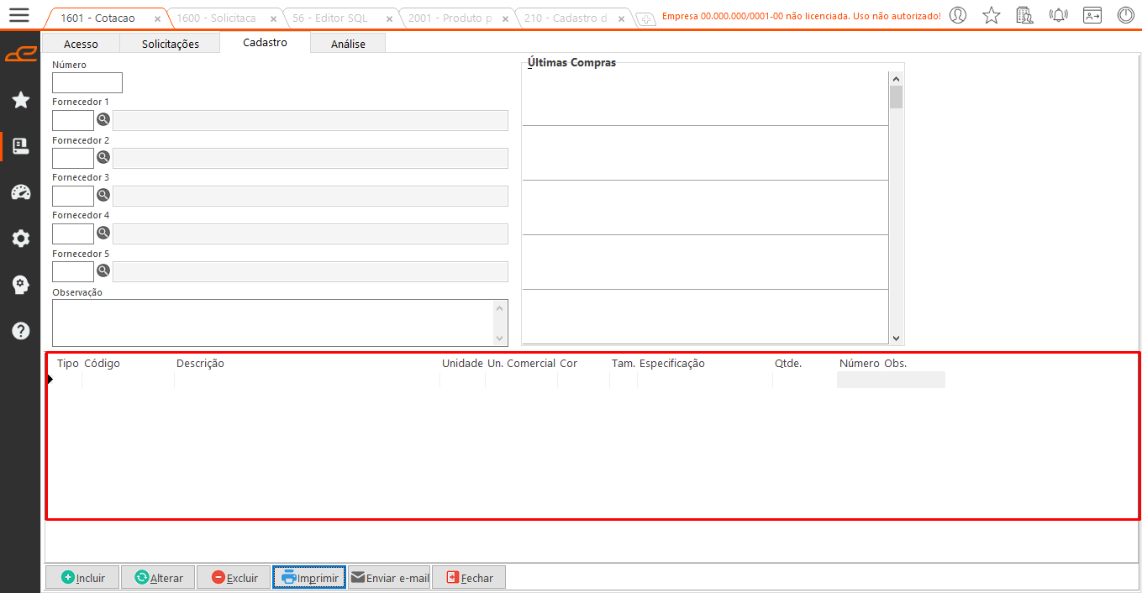Click the help question mark icon
1142x593 pixels.
click(21, 331)
